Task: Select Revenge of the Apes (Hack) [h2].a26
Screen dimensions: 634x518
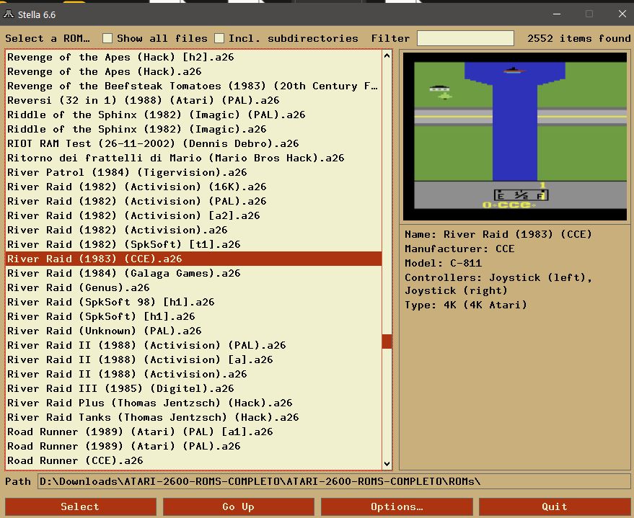Action: 194,57
